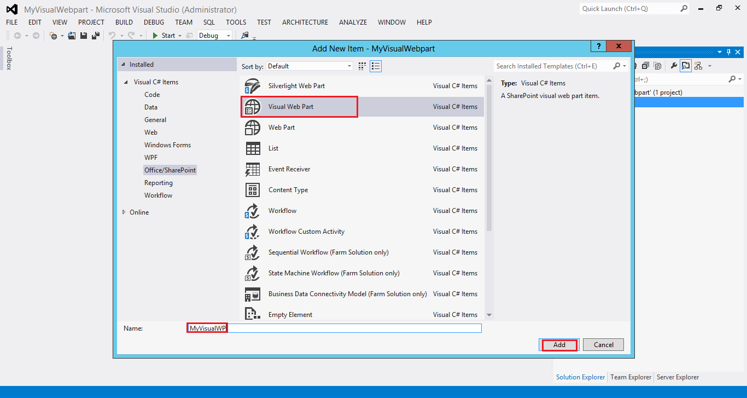The width and height of the screenshot is (747, 398).
Task: Open template search options dropdown arrow
Action: (x=625, y=66)
